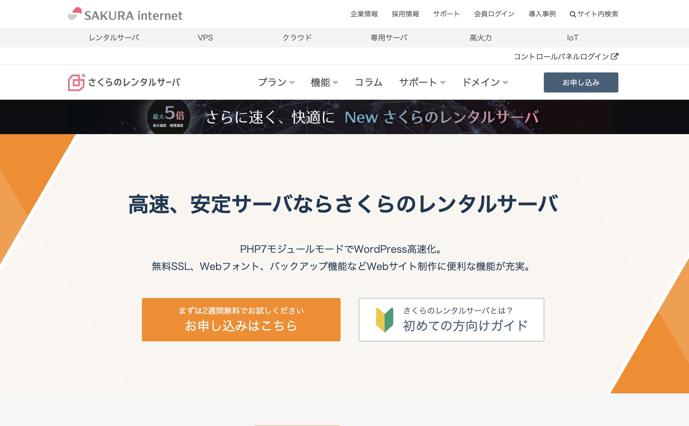Viewport: 689px width, 426px height.
Task: Open サイト内検索
Action: tap(594, 14)
